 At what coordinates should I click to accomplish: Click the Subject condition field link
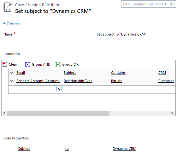70,73
